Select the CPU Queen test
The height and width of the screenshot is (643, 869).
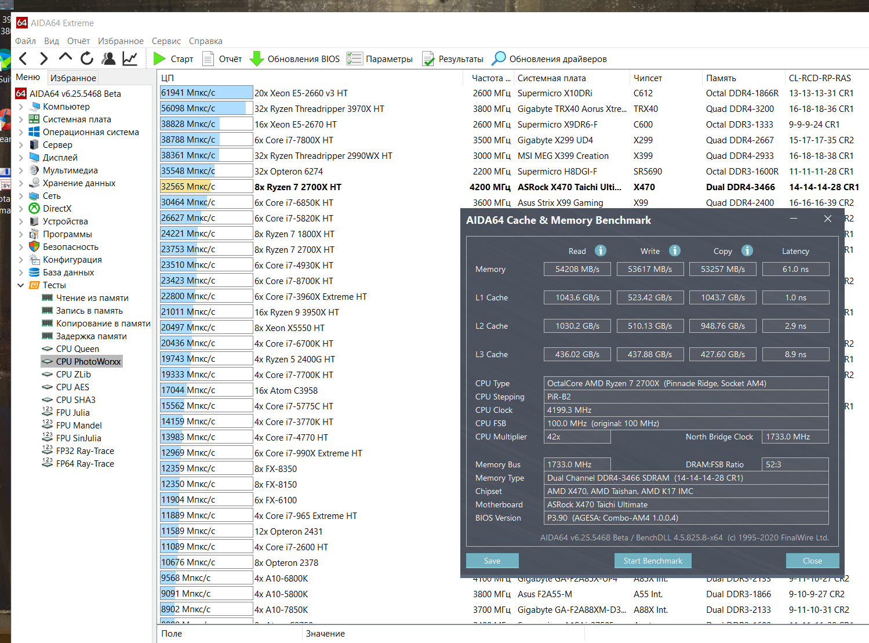tap(78, 349)
